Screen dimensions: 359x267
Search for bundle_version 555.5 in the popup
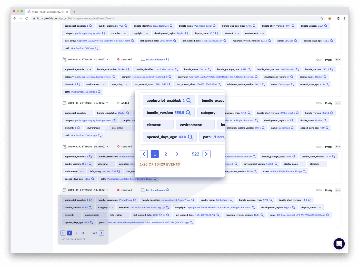[x=188, y=112]
